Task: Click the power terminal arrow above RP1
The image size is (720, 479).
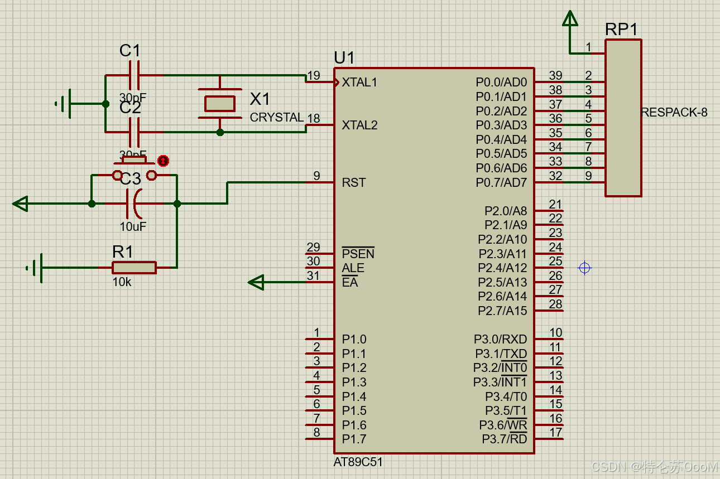Action: pyautogui.click(x=570, y=18)
